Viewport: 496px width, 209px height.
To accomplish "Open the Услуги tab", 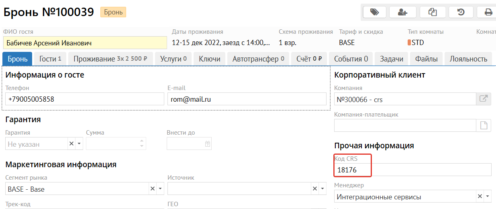I will point(173,59).
